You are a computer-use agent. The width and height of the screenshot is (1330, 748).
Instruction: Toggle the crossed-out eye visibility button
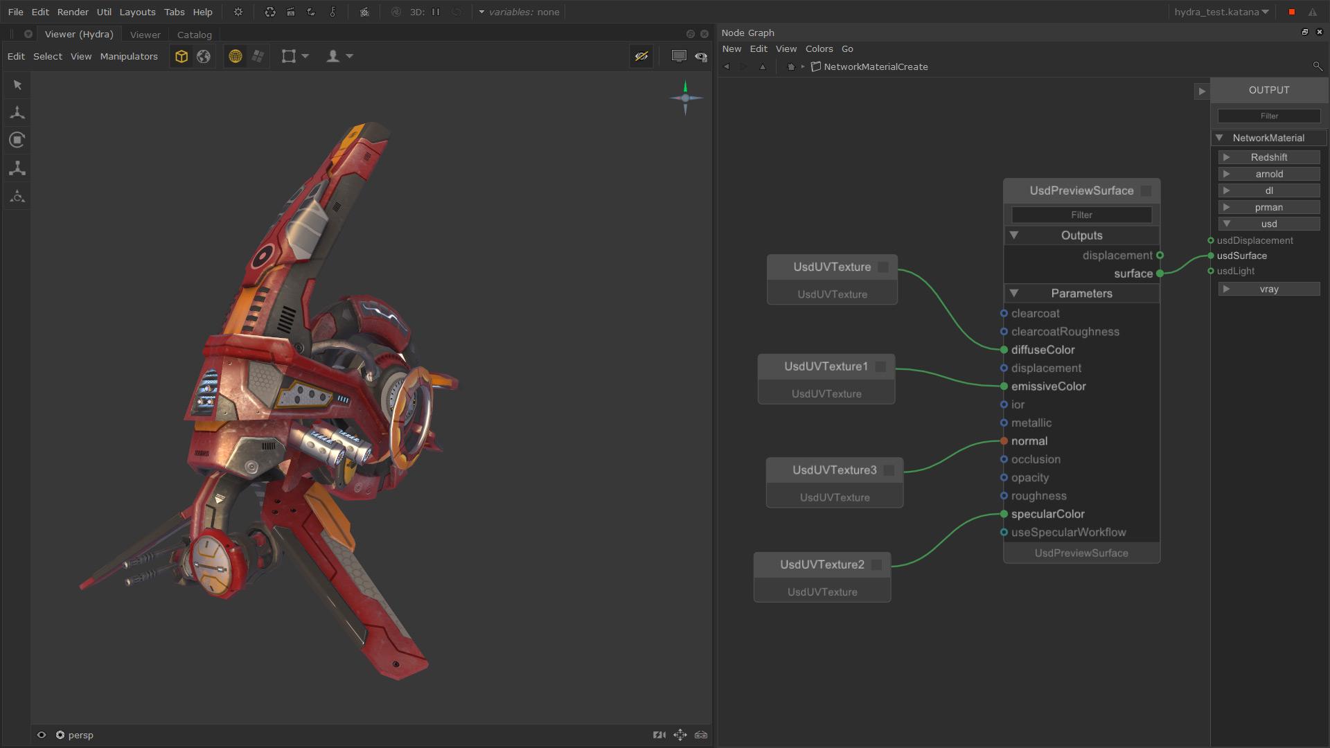point(641,57)
